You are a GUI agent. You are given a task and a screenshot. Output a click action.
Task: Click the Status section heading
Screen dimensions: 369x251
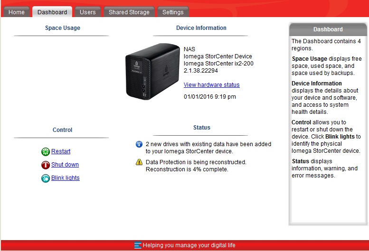[x=202, y=128]
